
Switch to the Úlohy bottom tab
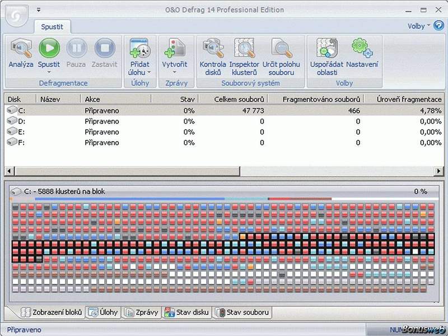coord(103,312)
